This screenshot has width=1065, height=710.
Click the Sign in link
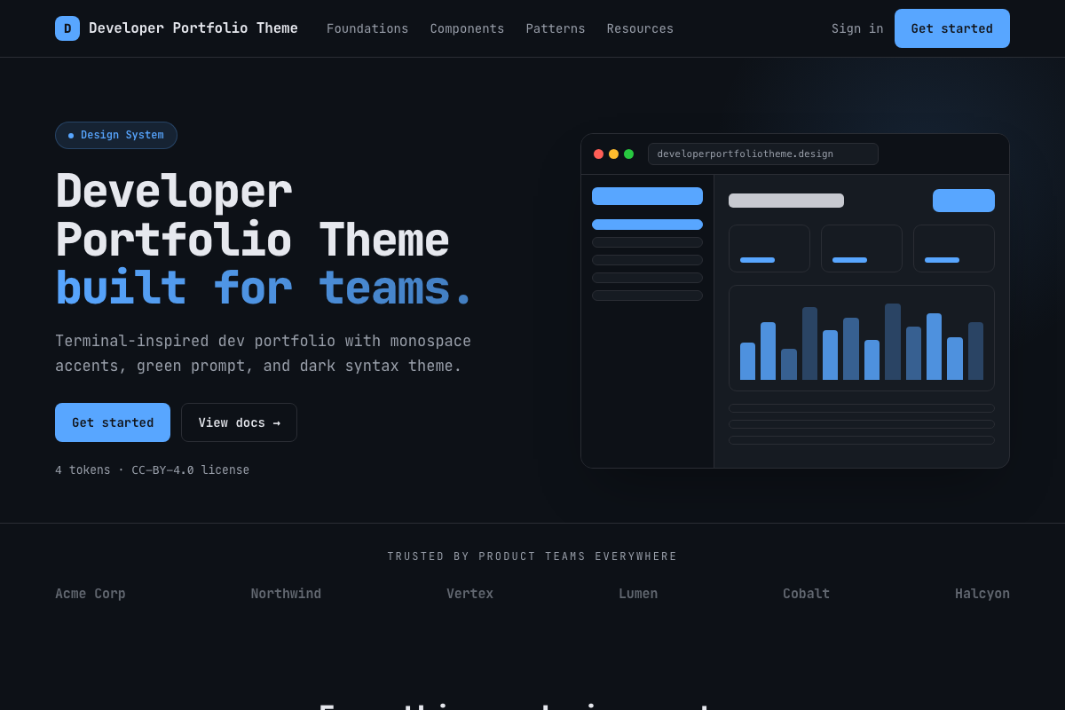click(857, 28)
